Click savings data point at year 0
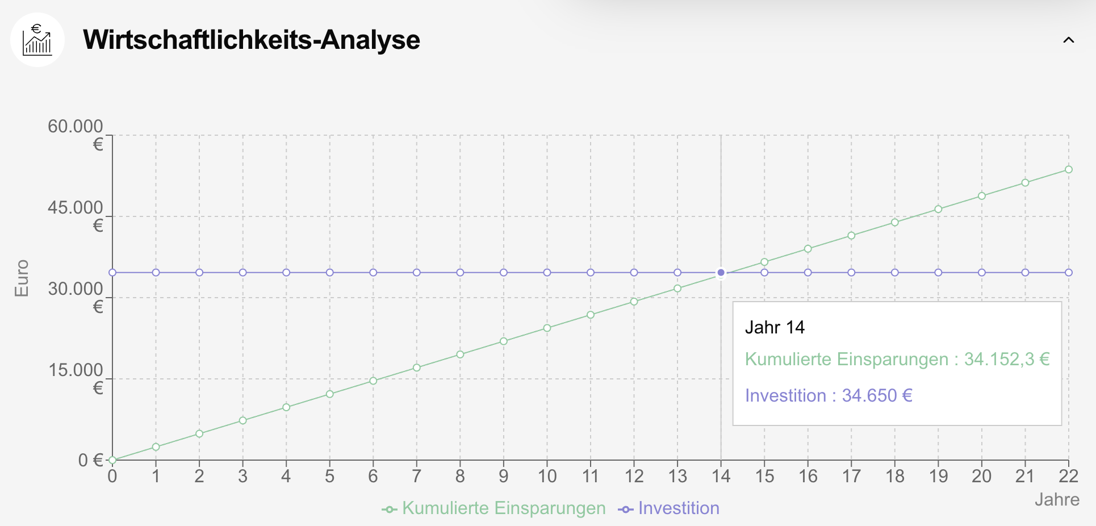Viewport: 1096px width, 526px height. coord(112,460)
